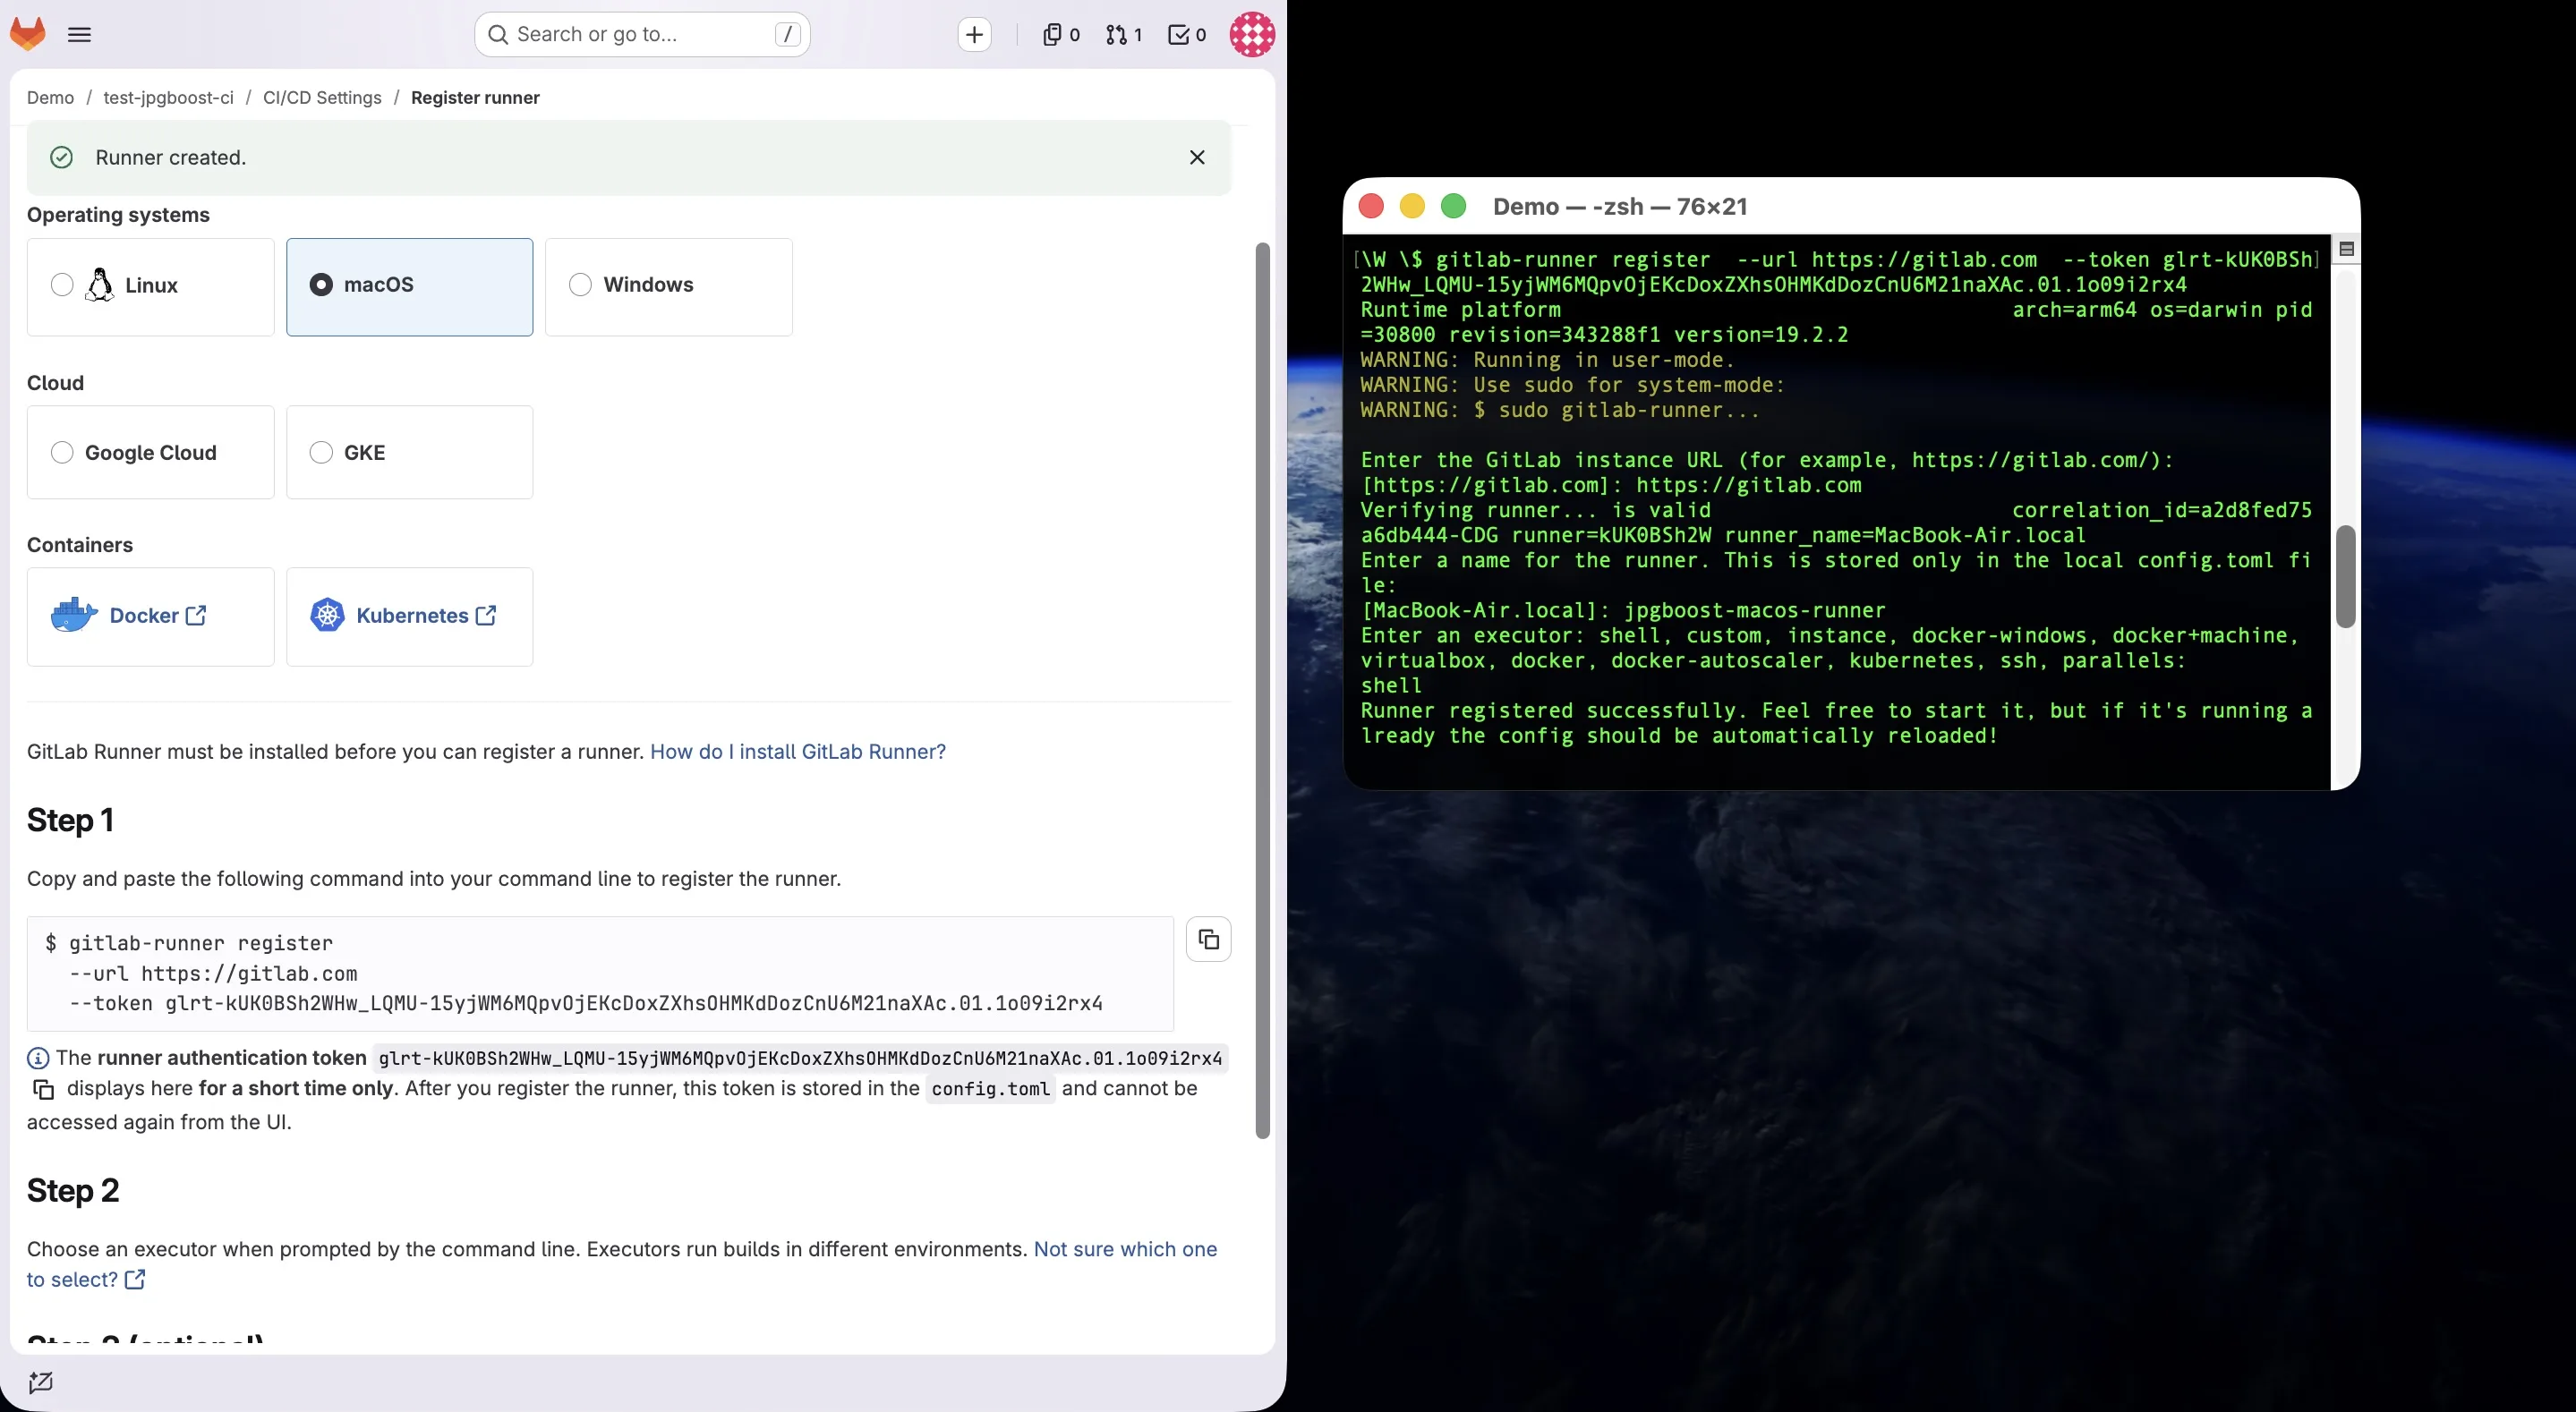Click the Operating systems heading
2576x1412 pixels.
coord(118,215)
